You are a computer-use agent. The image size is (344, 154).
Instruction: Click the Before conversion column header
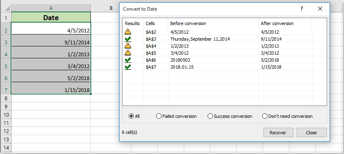tap(213, 23)
